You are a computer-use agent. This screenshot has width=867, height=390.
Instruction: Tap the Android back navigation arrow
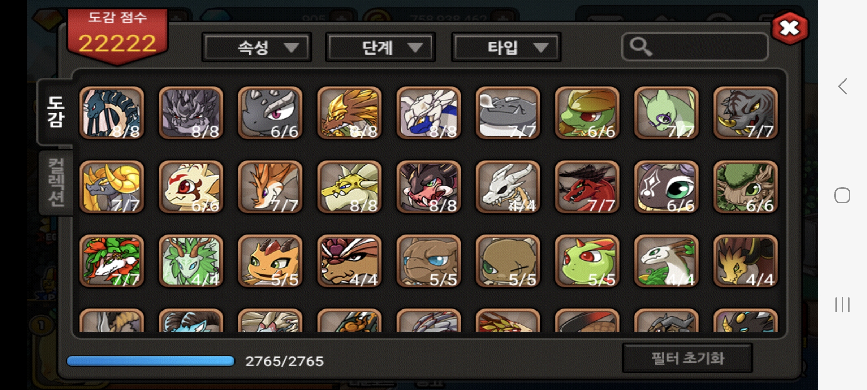click(842, 87)
